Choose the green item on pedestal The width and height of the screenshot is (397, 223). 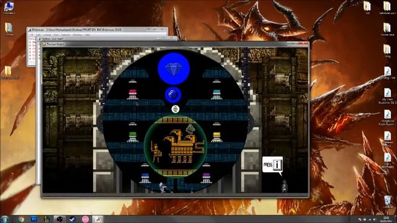click(x=133, y=136)
